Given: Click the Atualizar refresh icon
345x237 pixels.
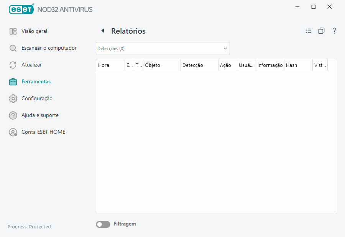Looking at the screenshot, I should pyautogui.click(x=13, y=65).
